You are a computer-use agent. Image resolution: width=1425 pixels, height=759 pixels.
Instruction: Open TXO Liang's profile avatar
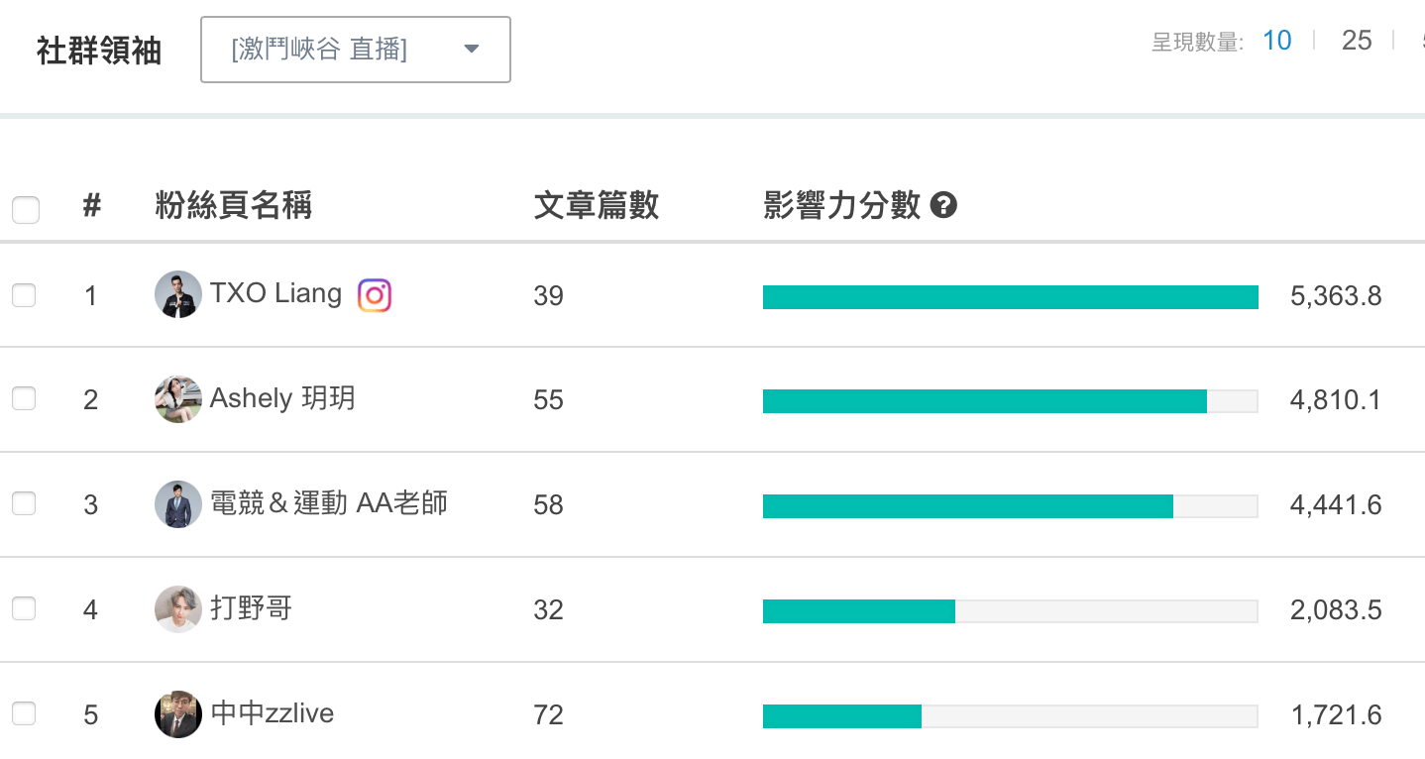point(178,294)
